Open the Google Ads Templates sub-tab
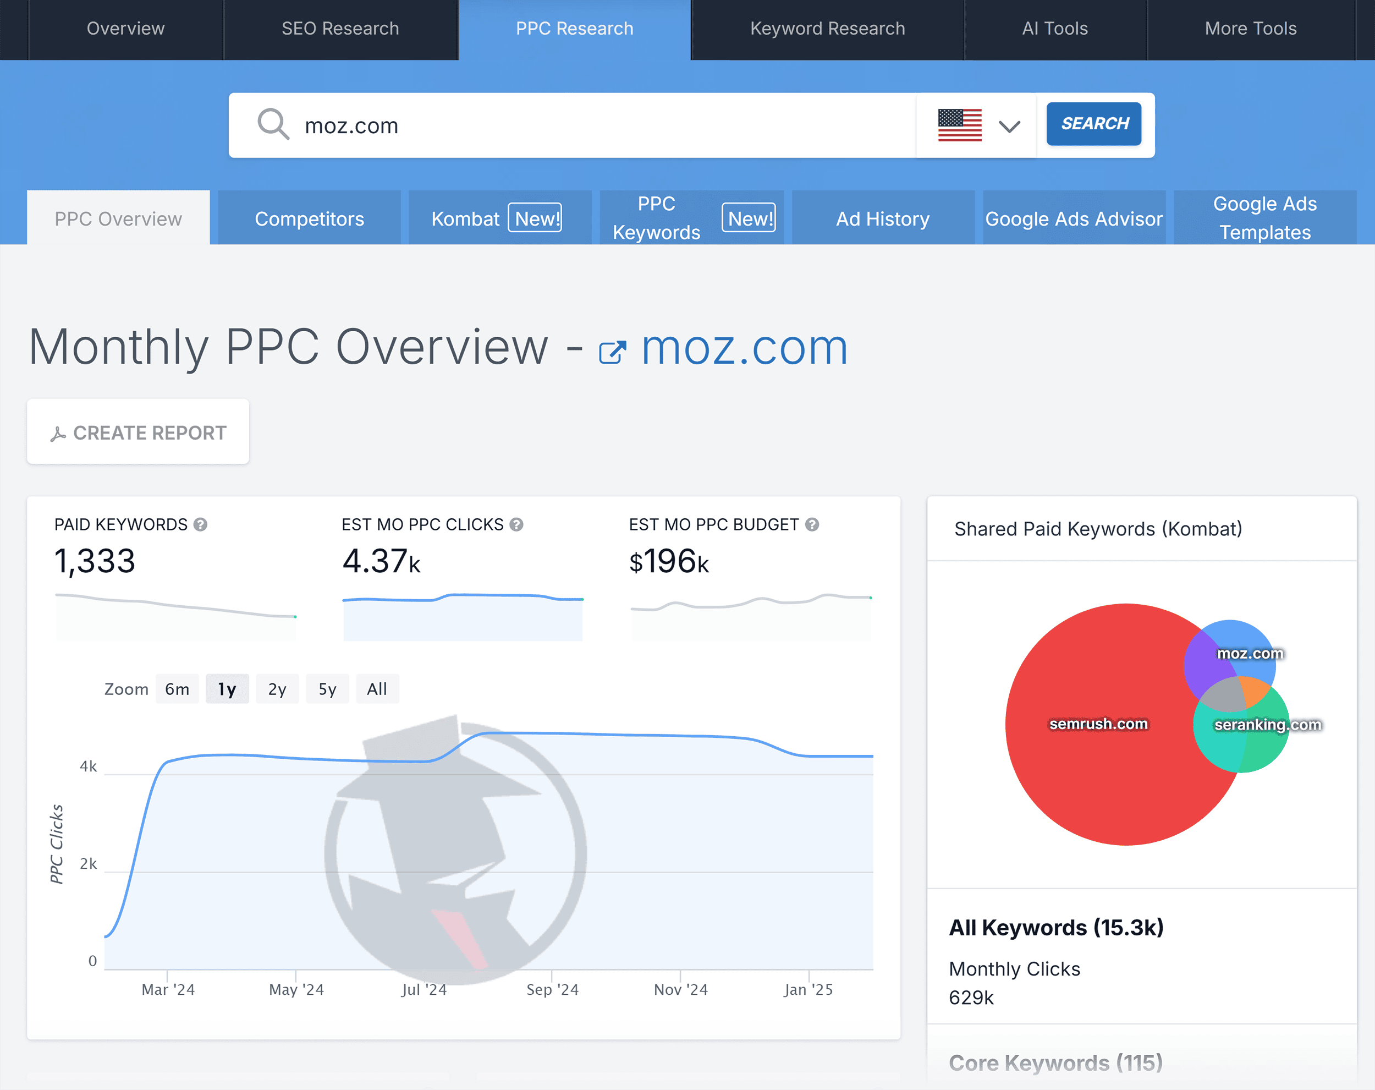 pos(1264,218)
